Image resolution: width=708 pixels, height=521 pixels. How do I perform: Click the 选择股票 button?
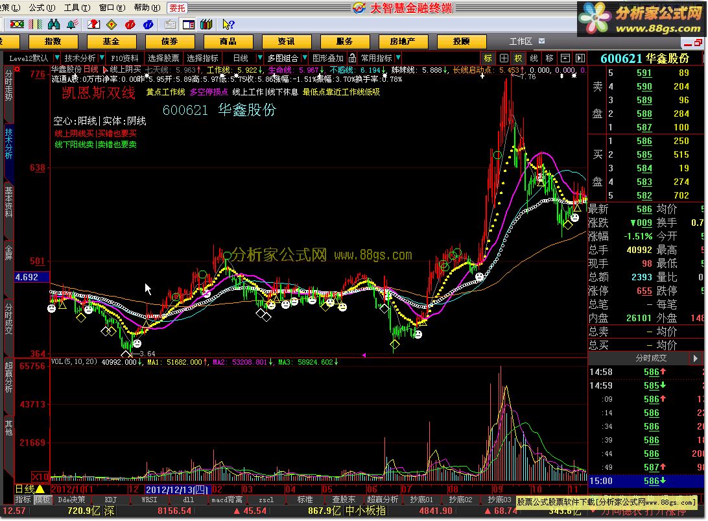pos(163,58)
